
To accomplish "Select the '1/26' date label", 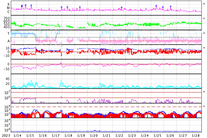I will tap(170, 135).
